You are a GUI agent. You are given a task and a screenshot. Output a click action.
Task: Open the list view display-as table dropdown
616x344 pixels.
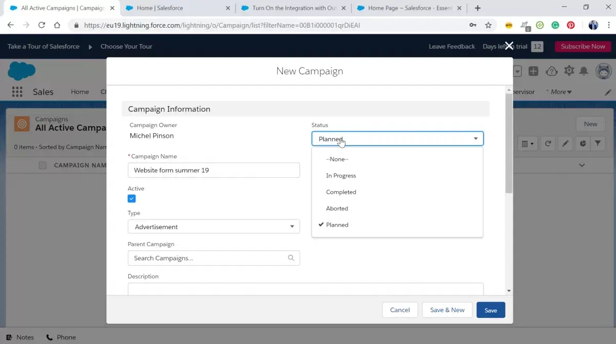[x=527, y=144]
